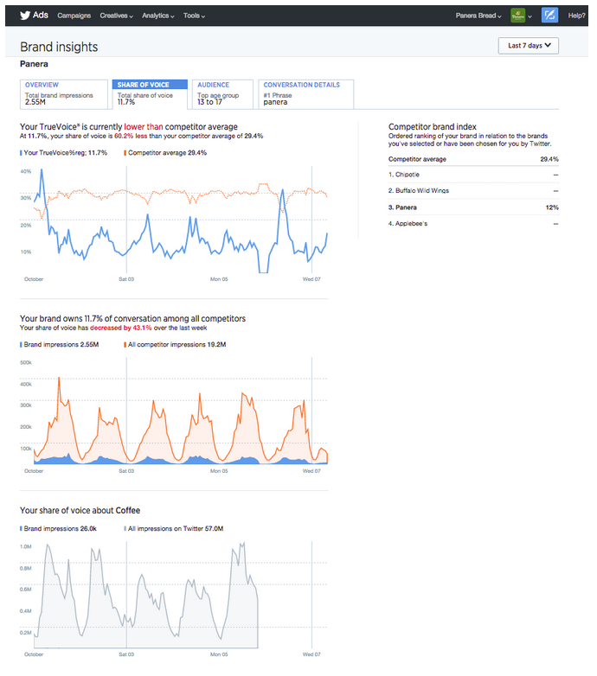Click the Help? link
Screen dimensions: 597x676
coord(576,16)
